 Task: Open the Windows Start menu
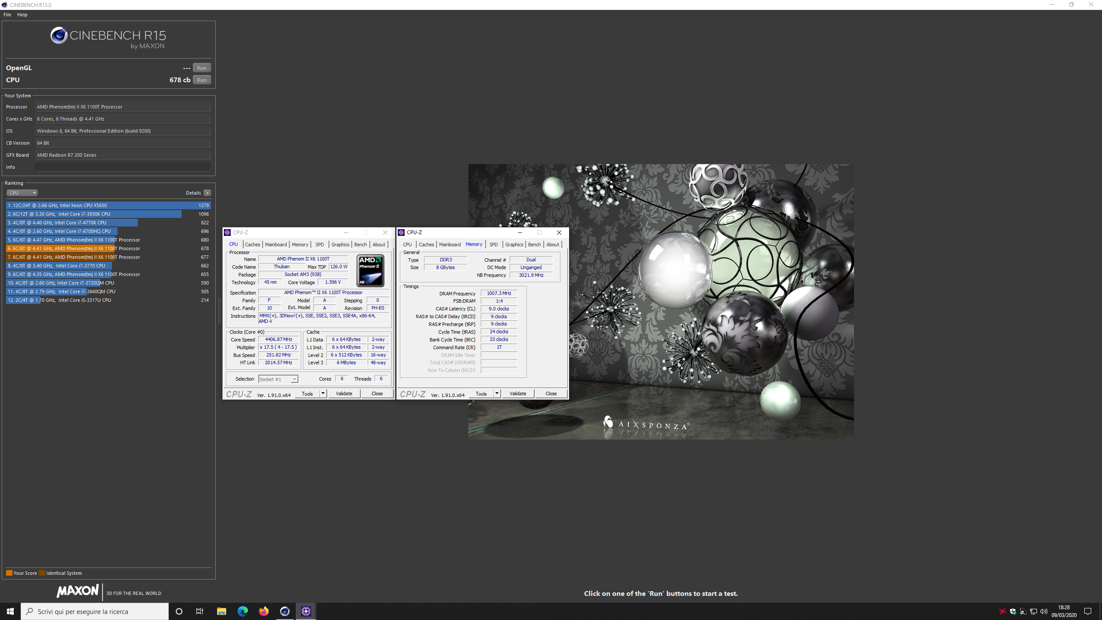10,611
